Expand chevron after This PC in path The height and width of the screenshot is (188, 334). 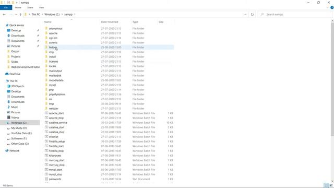pos(42,15)
